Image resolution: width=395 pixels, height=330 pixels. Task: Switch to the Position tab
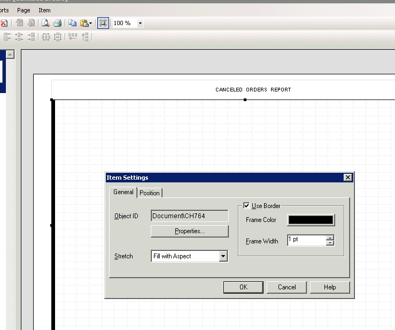point(150,193)
